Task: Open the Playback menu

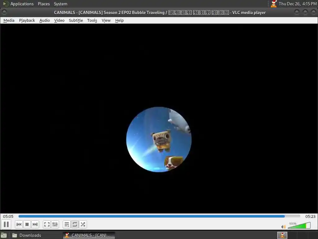Action: click(x=27, y=20)
